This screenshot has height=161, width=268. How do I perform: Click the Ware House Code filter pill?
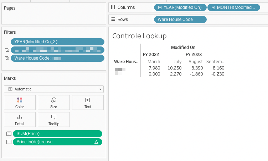tap(57, 58)
